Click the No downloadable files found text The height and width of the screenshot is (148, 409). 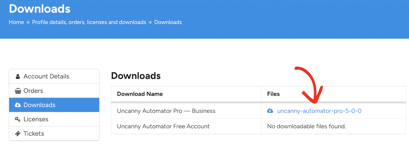pyautogui.click(x=306, y=126)
